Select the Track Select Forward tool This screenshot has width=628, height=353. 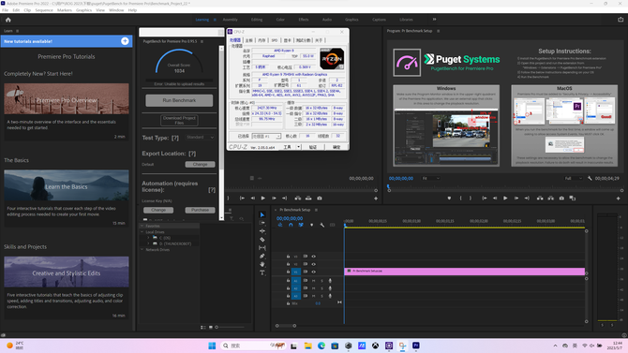(262, 223)
